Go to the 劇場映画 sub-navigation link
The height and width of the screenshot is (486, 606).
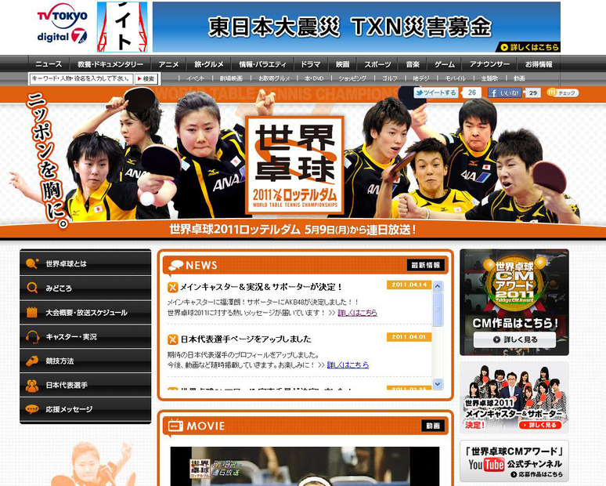(x=231, y=78)
